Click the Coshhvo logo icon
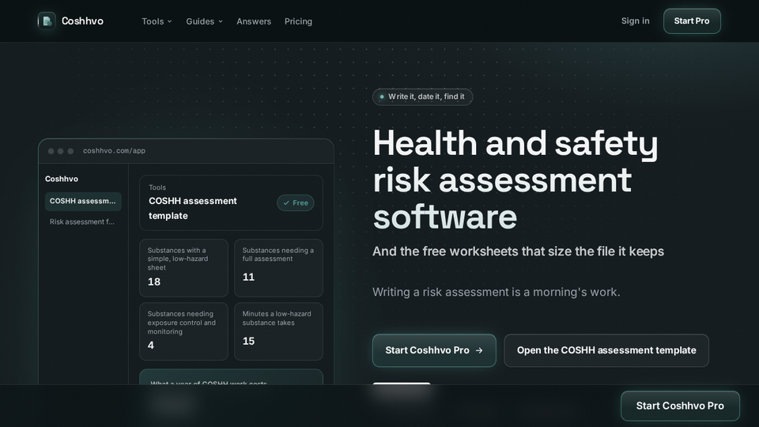The height and width of the screenshot is (427, 759). point(47,21)
